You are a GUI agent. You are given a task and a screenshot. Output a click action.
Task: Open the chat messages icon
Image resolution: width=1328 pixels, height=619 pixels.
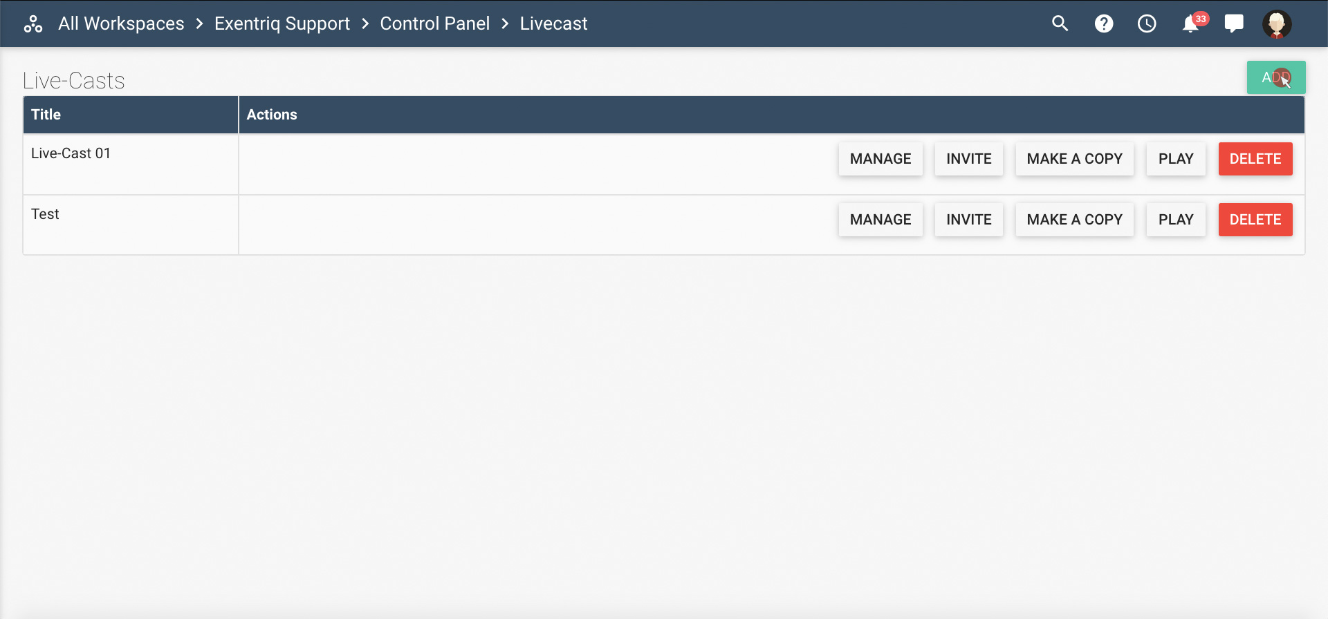click(1233, 23)
